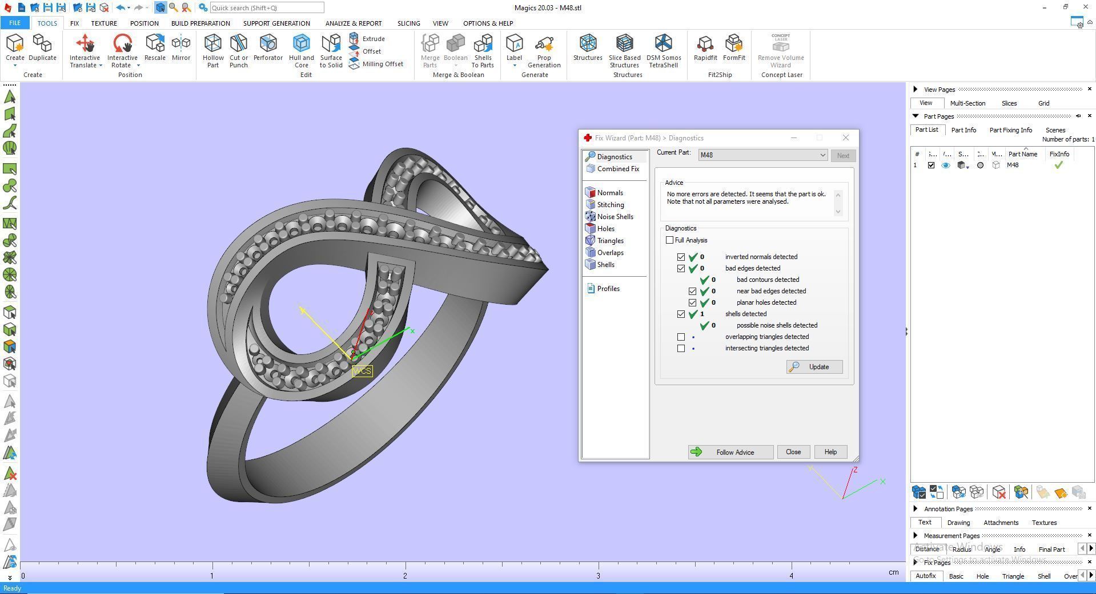Open the Hull and Core tool
Screen dimensions: 1096x594
302,50
